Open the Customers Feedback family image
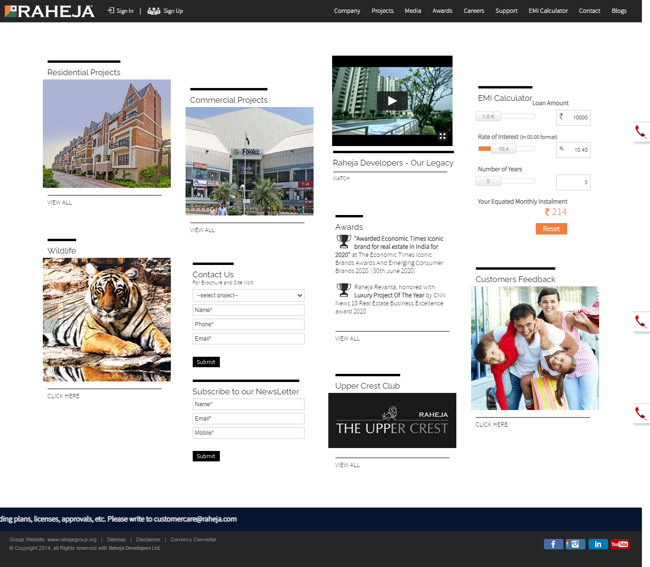The width and height of the screenshot is (650, 567). [x=535, y=348]
